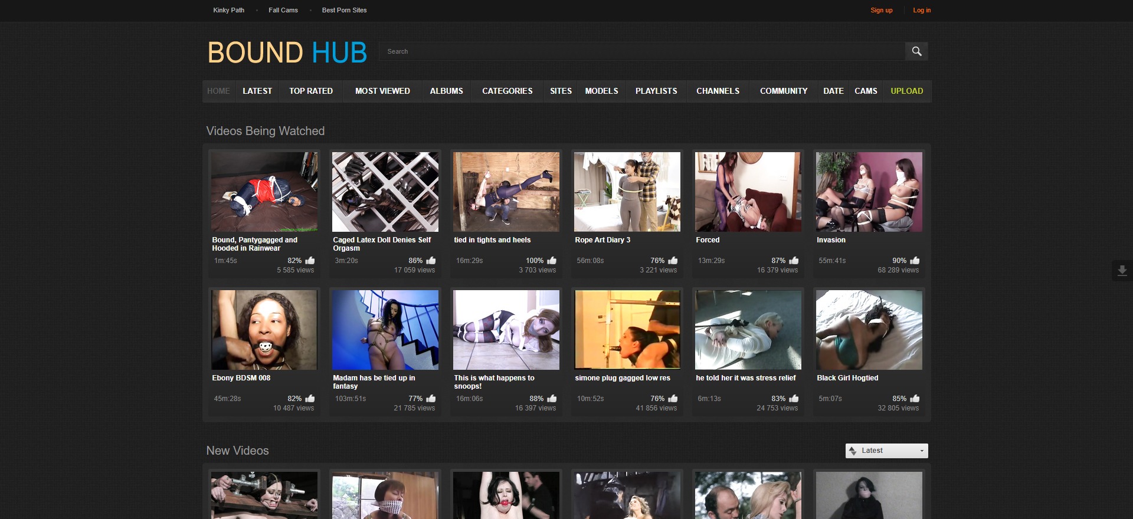The image size is (1133, 519).
Task: Open the ALBUMS menu item
Action: (446, 91)
